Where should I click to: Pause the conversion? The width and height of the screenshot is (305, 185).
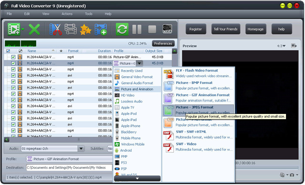click(x=137, y=30)
